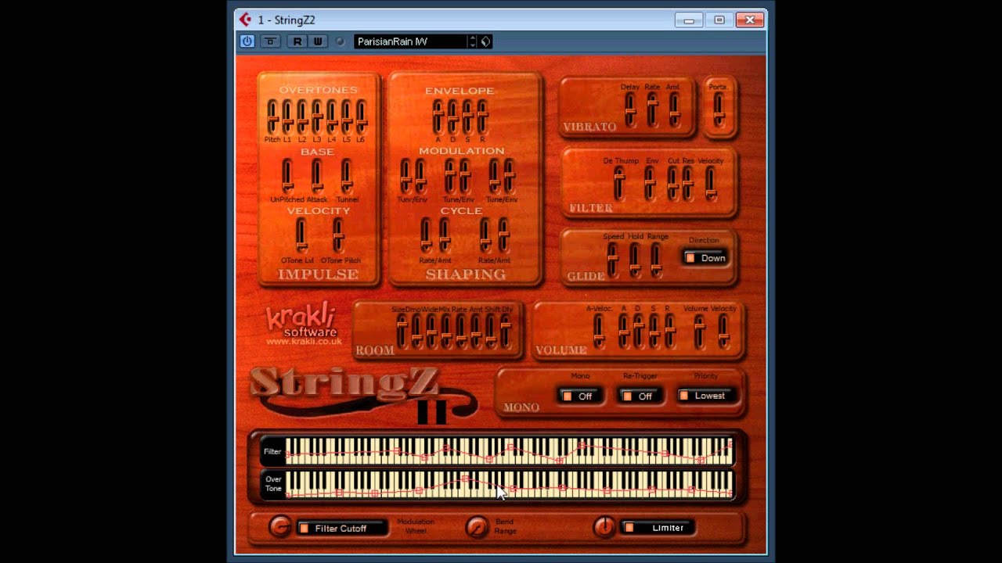Click the Glide Hold slider
The height and width of the screenshot is (563, 1002).
[x=635, y=260]
